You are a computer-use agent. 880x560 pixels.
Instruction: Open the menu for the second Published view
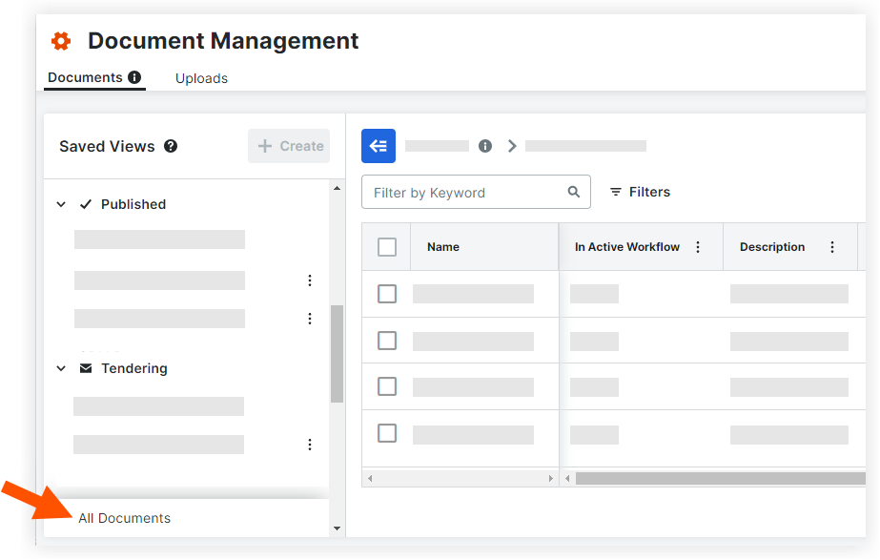point(310,280)
